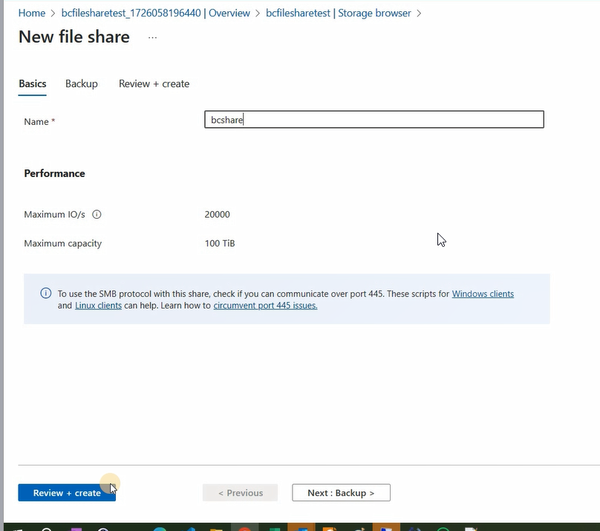Click the info icon in the SMB notice banner
The image size is (600, 531).
click(45, 294)
